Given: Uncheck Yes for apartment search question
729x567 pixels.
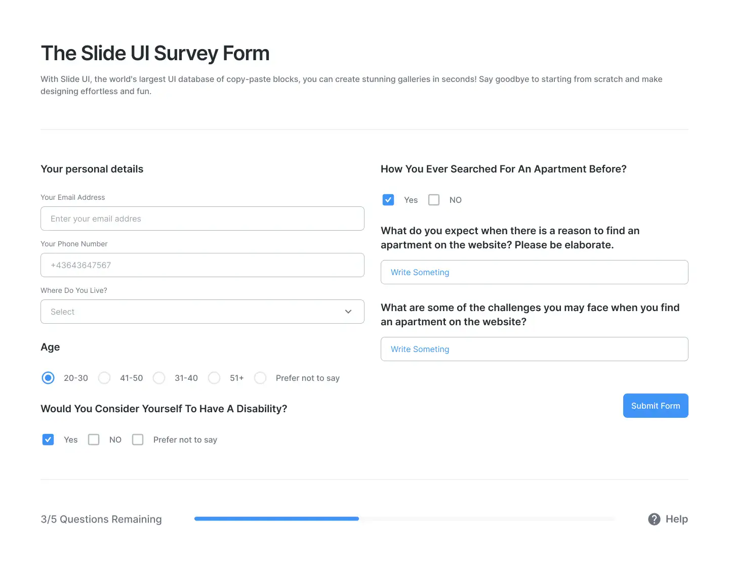Looking at the screenshot, I should pos(388,200).
